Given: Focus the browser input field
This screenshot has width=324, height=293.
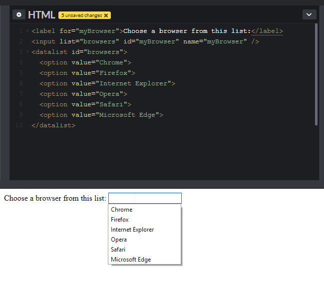Looking at the screenshot, I should 145,198.
